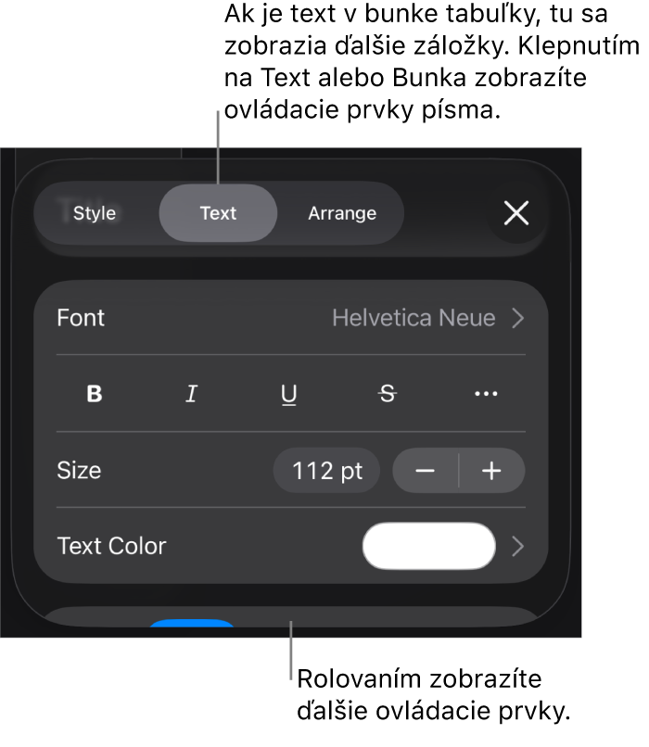Close the format panel with the X

point(516,213)
